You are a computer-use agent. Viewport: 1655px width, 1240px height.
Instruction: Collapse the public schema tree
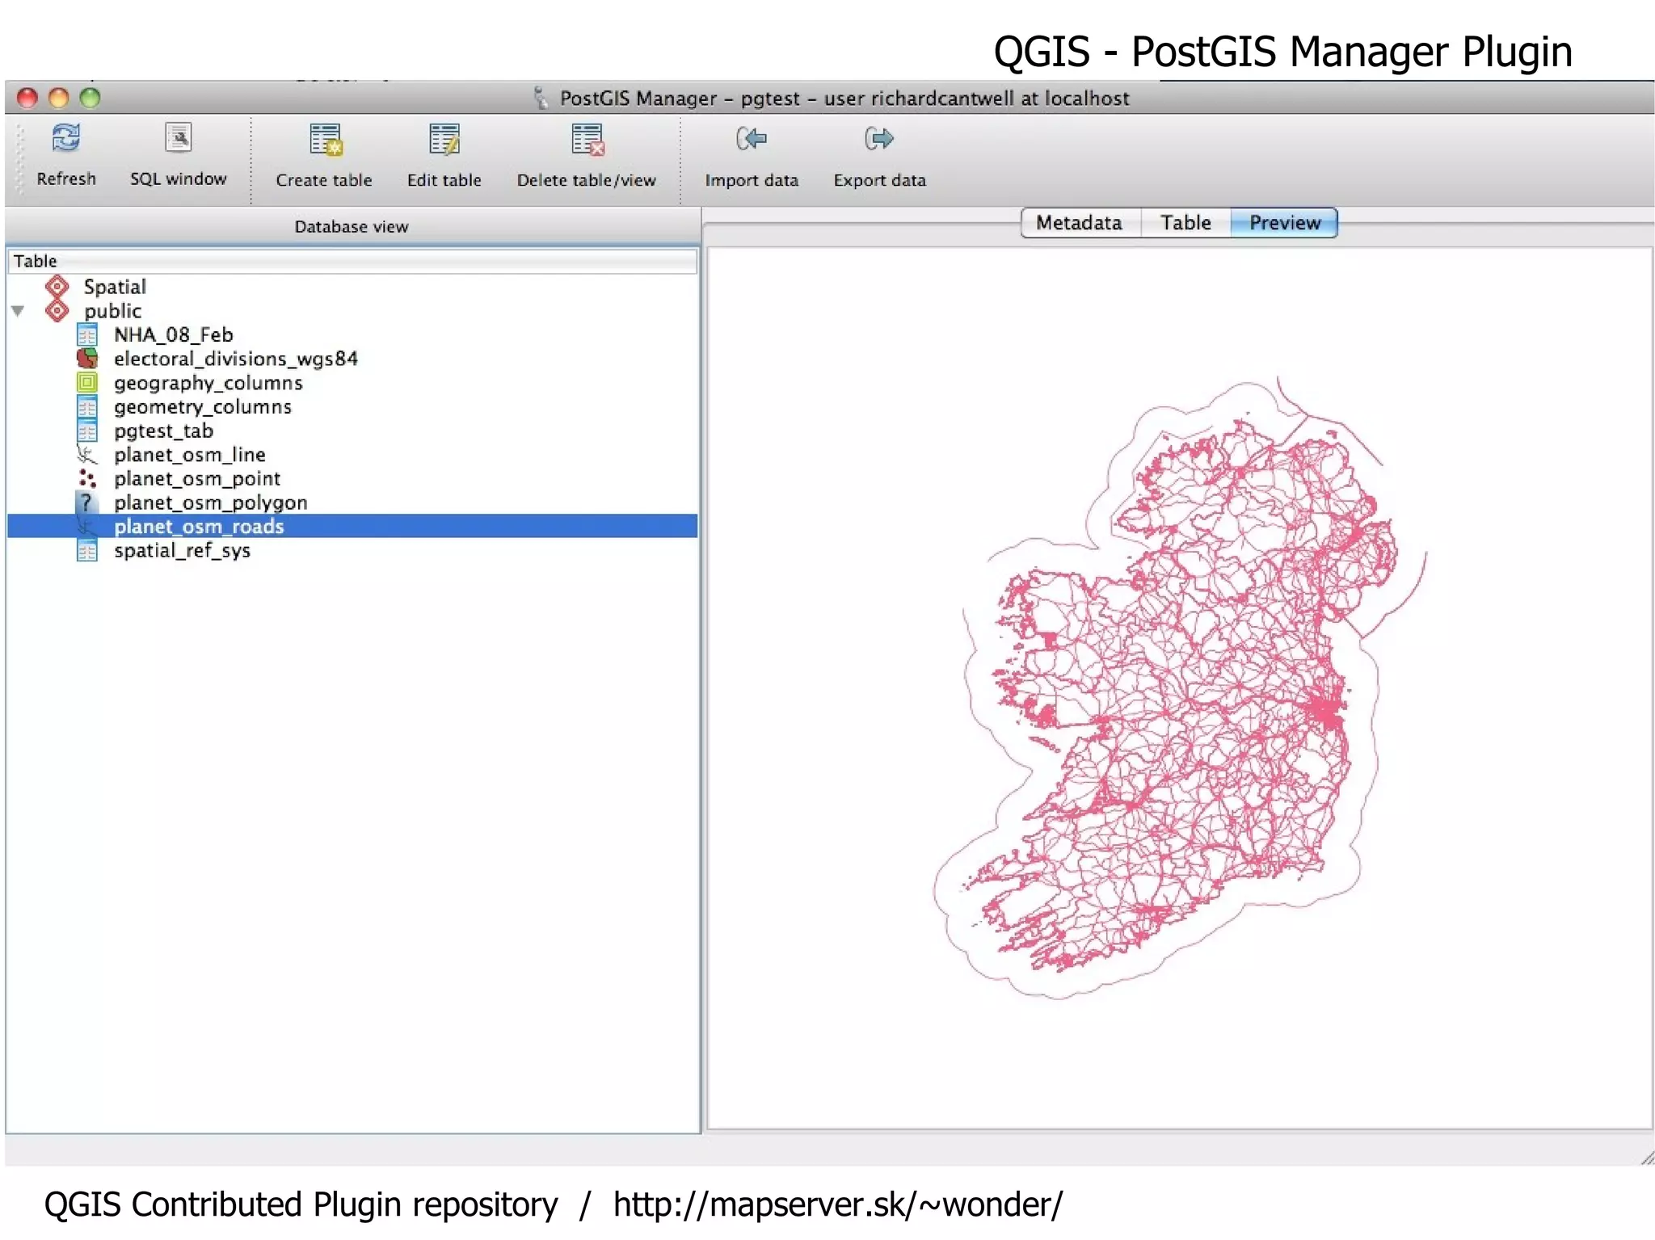(19, 311)
